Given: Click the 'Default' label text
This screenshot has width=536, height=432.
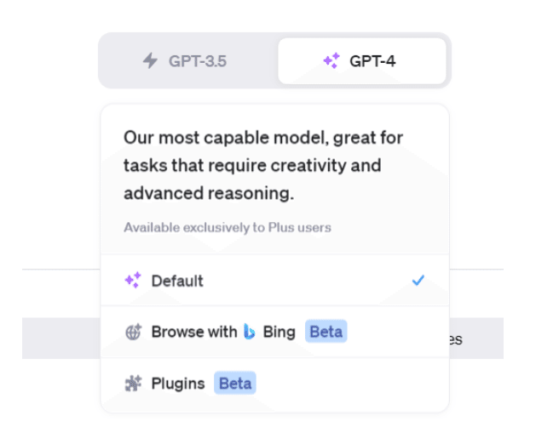Looking at the screenshot, I should pos(177,281).
